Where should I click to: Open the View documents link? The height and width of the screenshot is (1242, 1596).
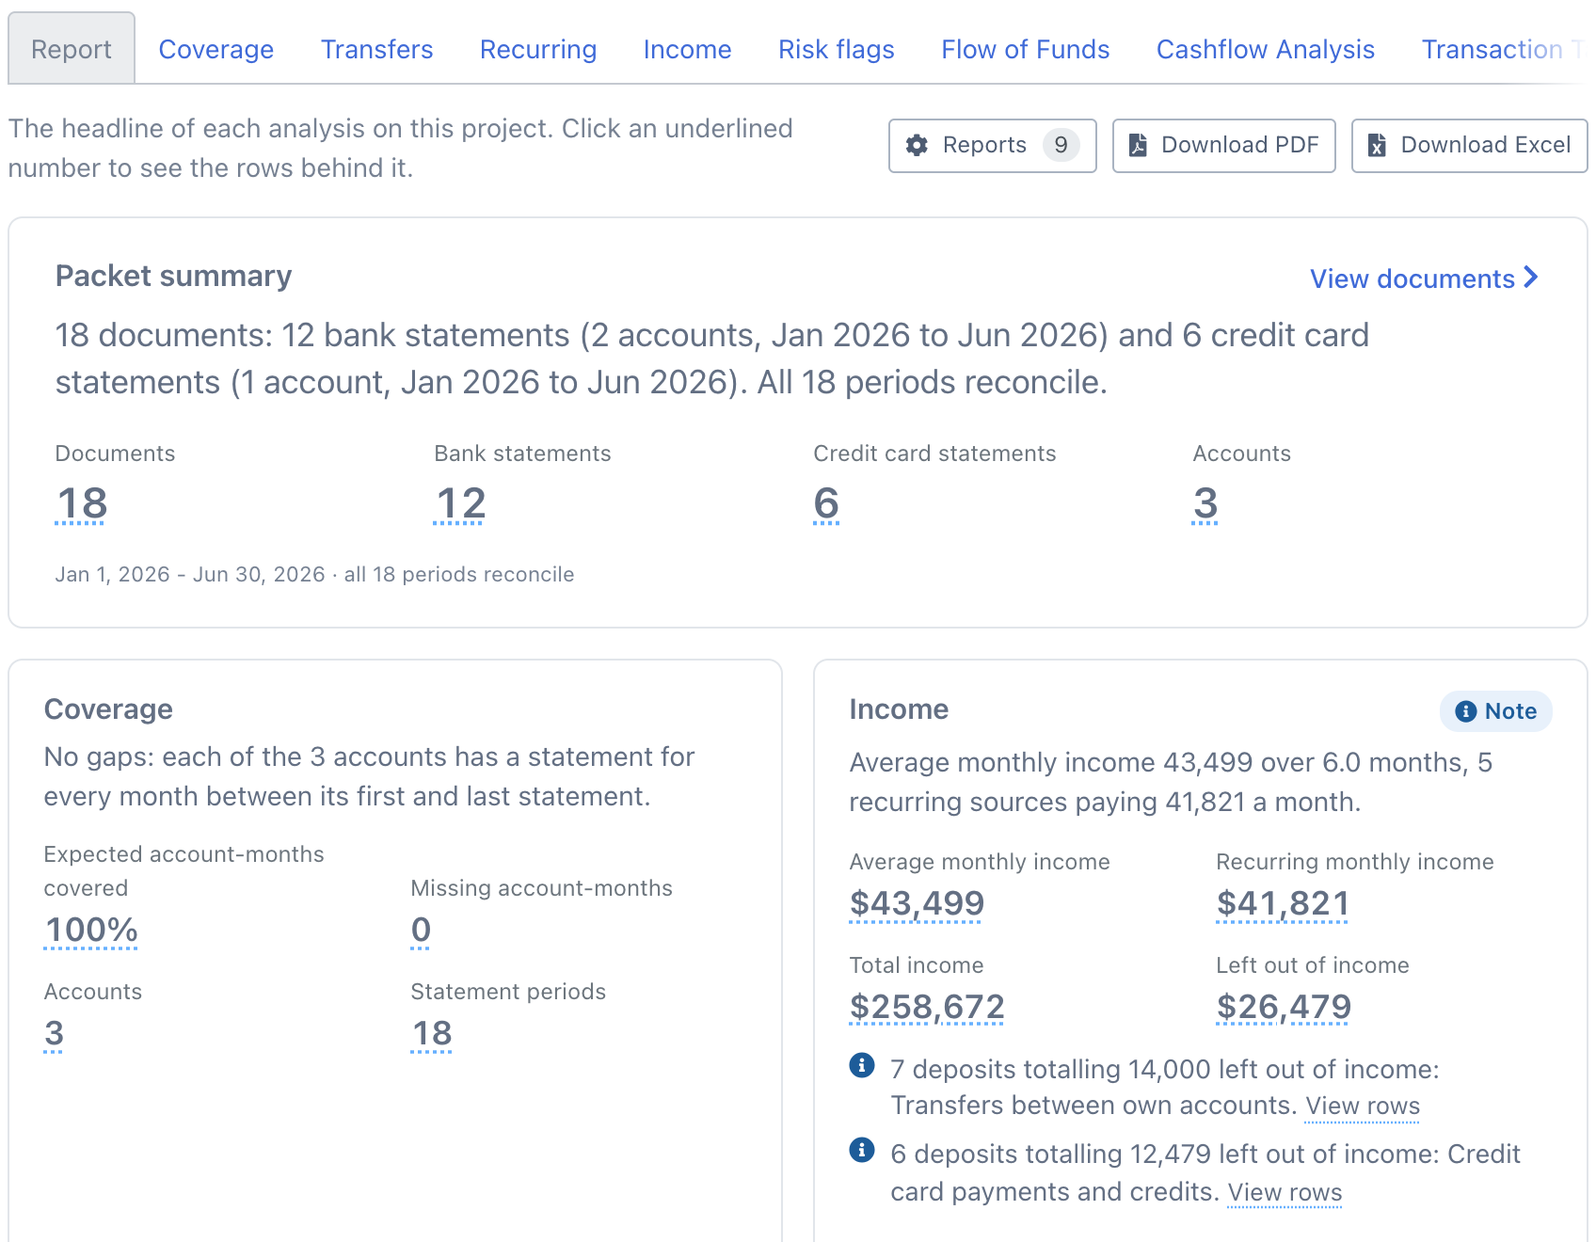click(x=1424, y=279)
